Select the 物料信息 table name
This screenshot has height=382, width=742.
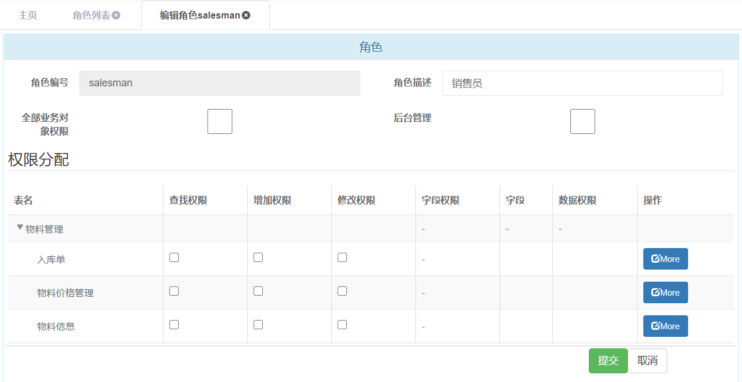(56, 326)
